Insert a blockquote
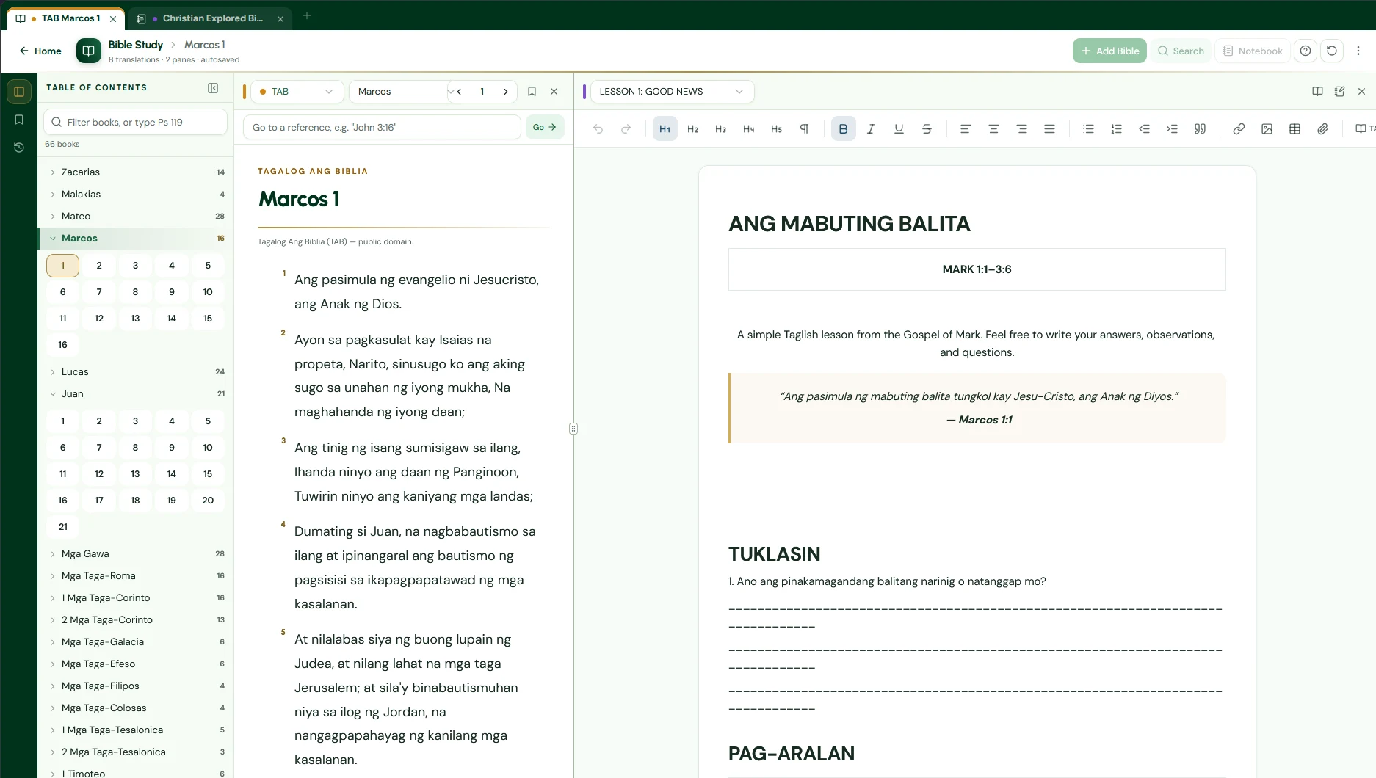The width and height of the screenshot is (1376, 778). (x=1200, y=128)
